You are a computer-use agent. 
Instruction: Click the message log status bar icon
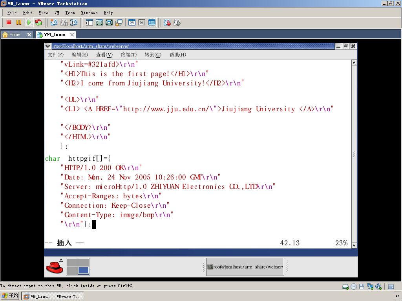391,286
